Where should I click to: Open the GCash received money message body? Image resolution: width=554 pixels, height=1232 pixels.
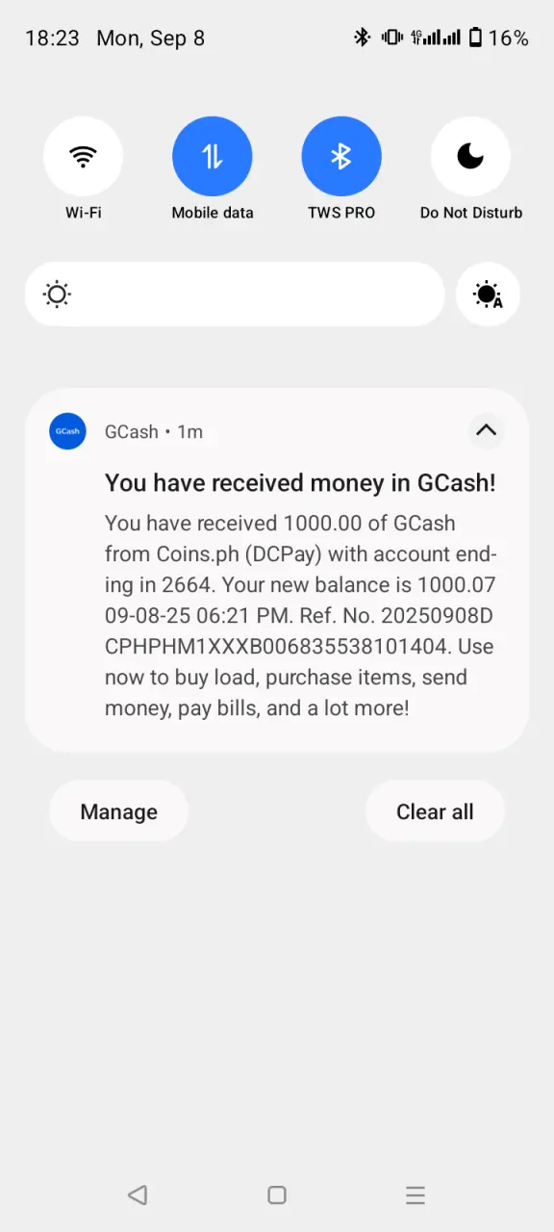point(300,616)
